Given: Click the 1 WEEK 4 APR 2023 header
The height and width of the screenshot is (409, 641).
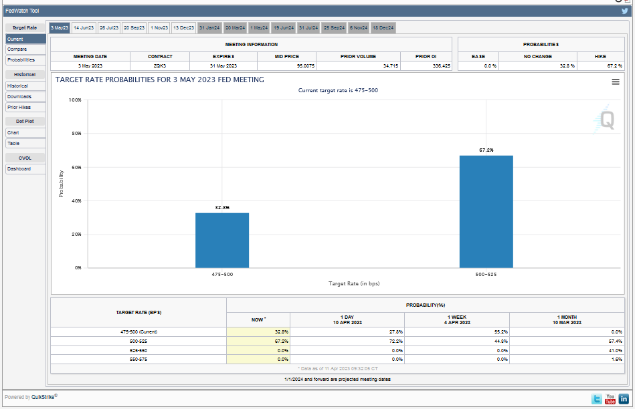Looking at the screenshot, I should (457, 319).
